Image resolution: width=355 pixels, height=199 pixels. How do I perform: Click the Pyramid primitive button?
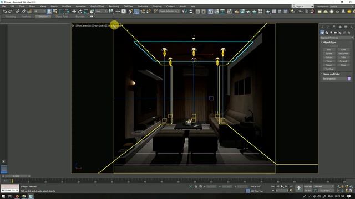click(343, 61)
